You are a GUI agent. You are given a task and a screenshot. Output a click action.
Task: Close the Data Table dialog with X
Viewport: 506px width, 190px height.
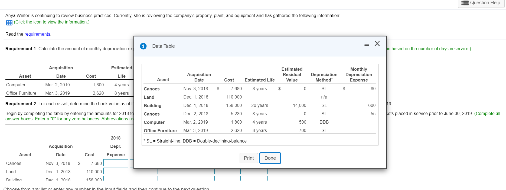[x=377, y=43]
